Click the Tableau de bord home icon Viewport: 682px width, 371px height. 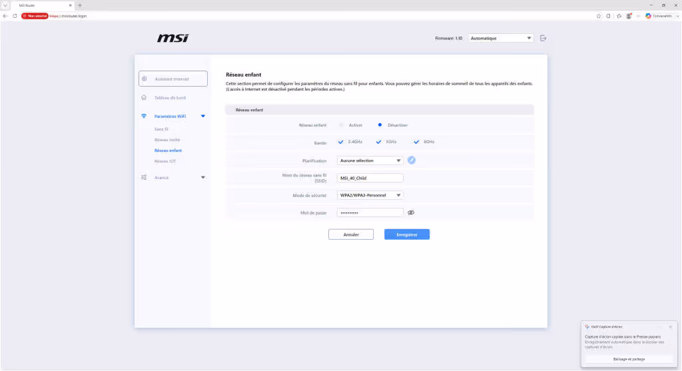click(144, 97)
